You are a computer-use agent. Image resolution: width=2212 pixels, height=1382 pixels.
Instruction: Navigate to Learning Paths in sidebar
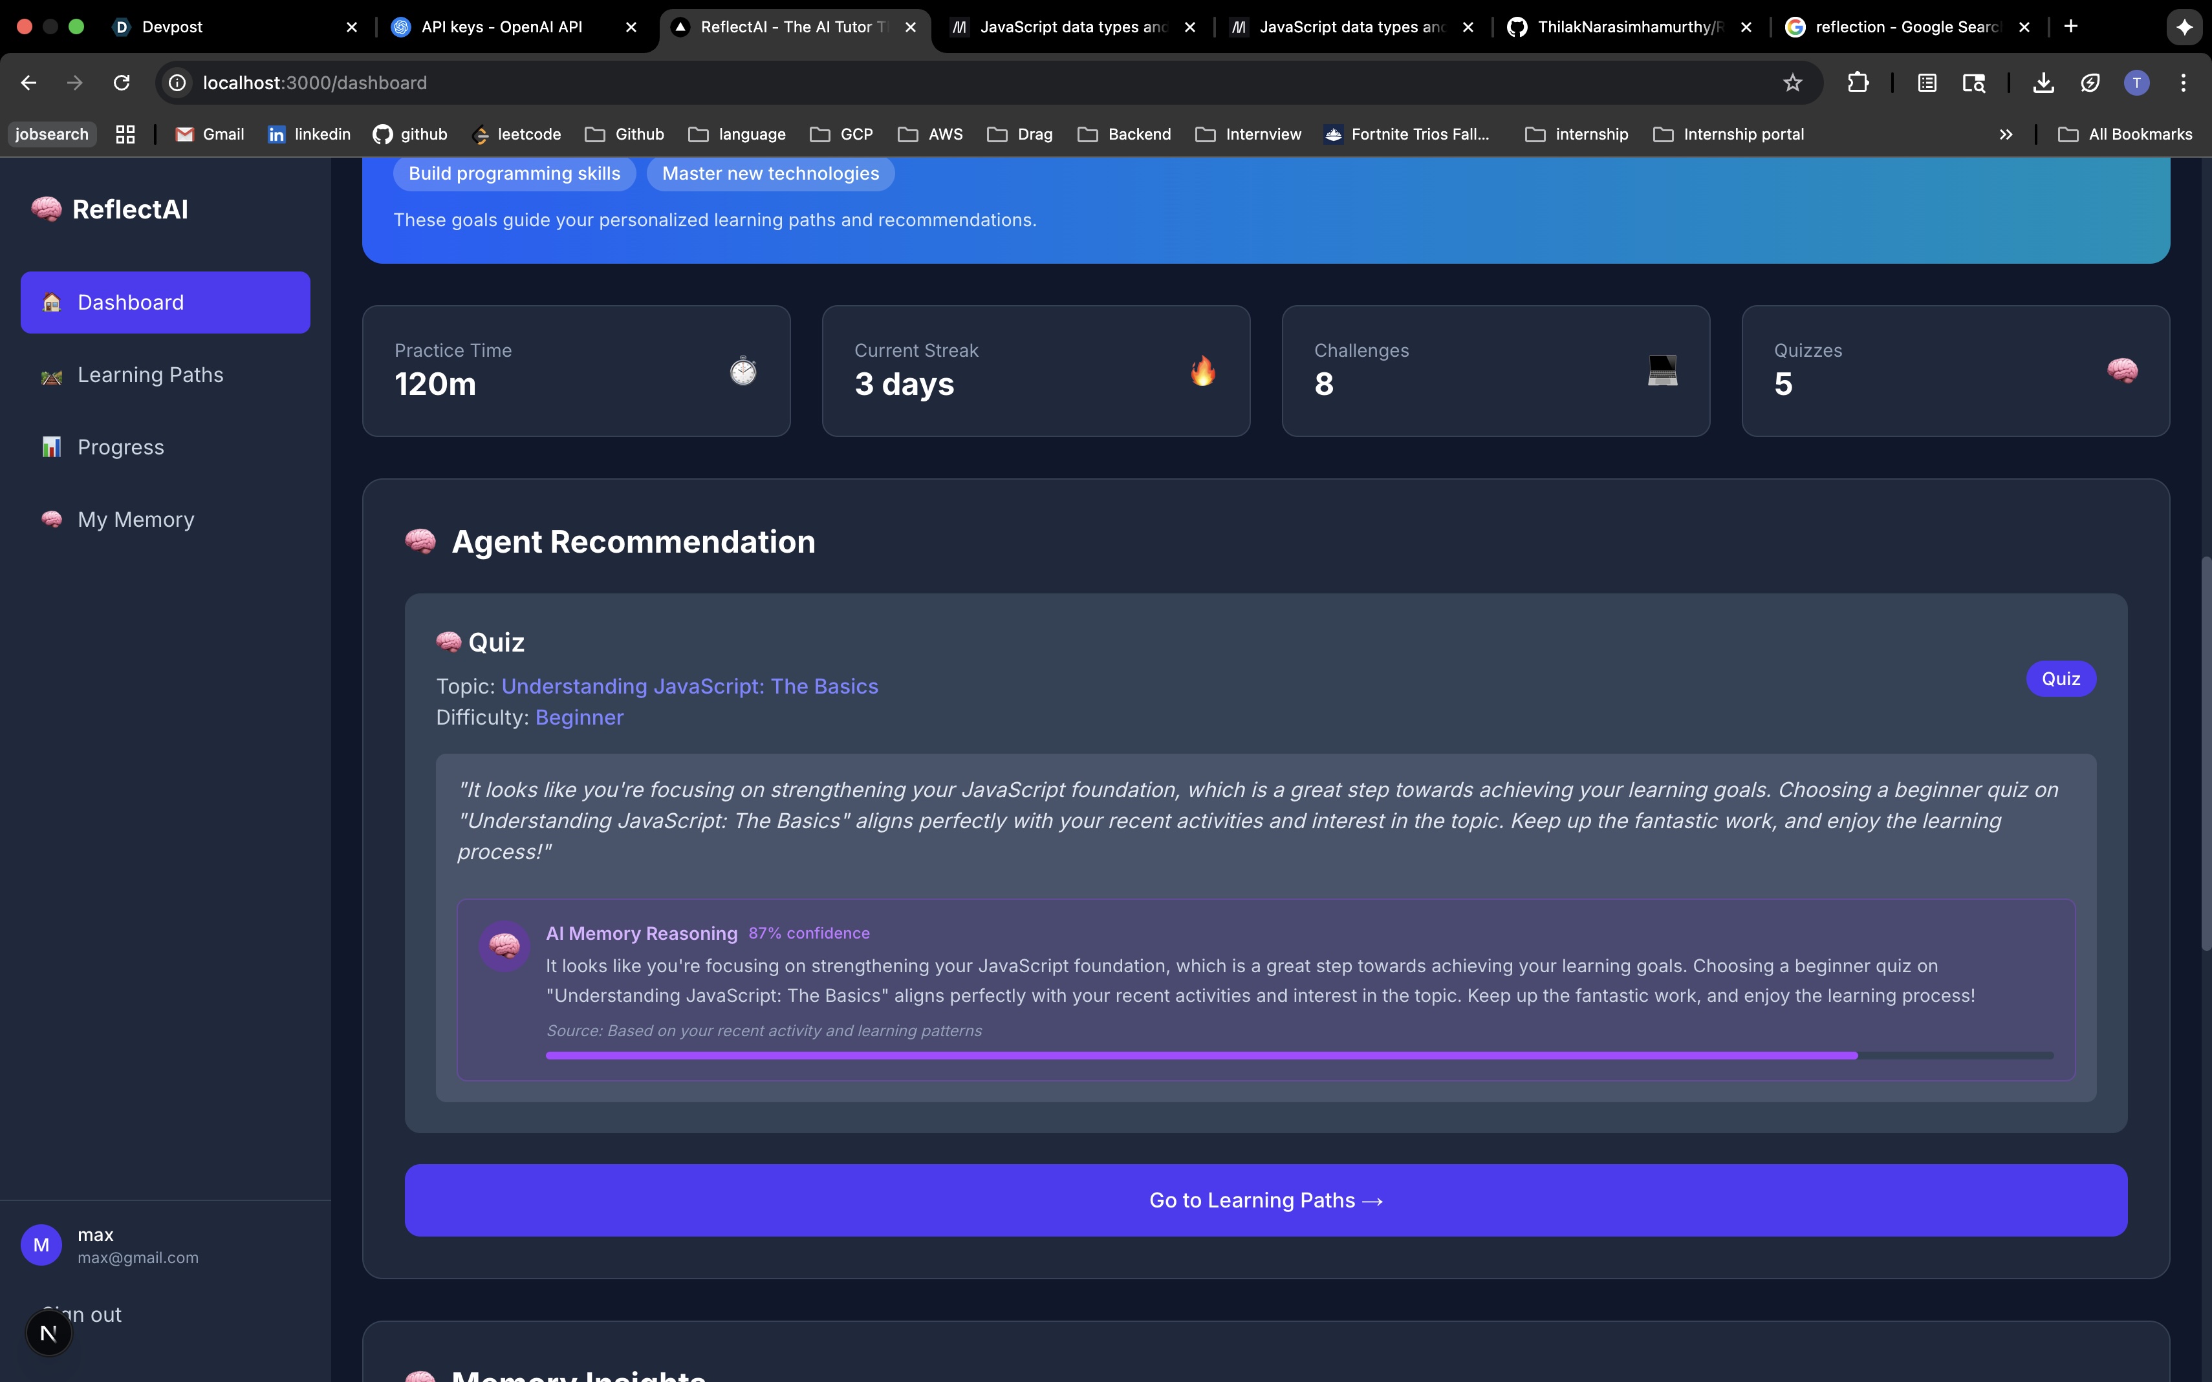[151, 375]
